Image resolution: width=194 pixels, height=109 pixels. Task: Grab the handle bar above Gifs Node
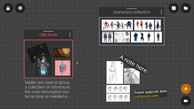coord(48,31)
